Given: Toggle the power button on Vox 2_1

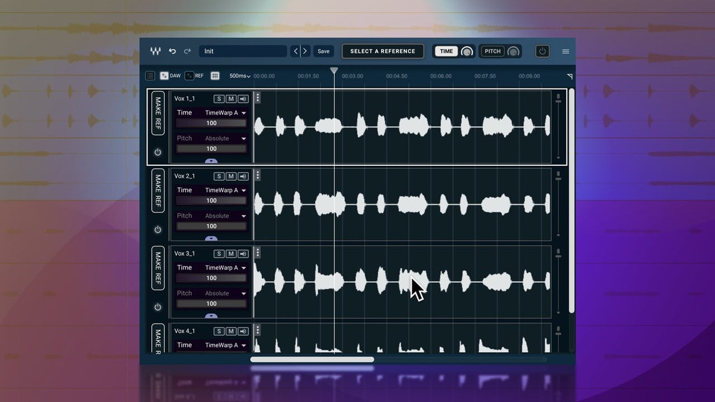Looking at the screenshot, I should point(158,229).
